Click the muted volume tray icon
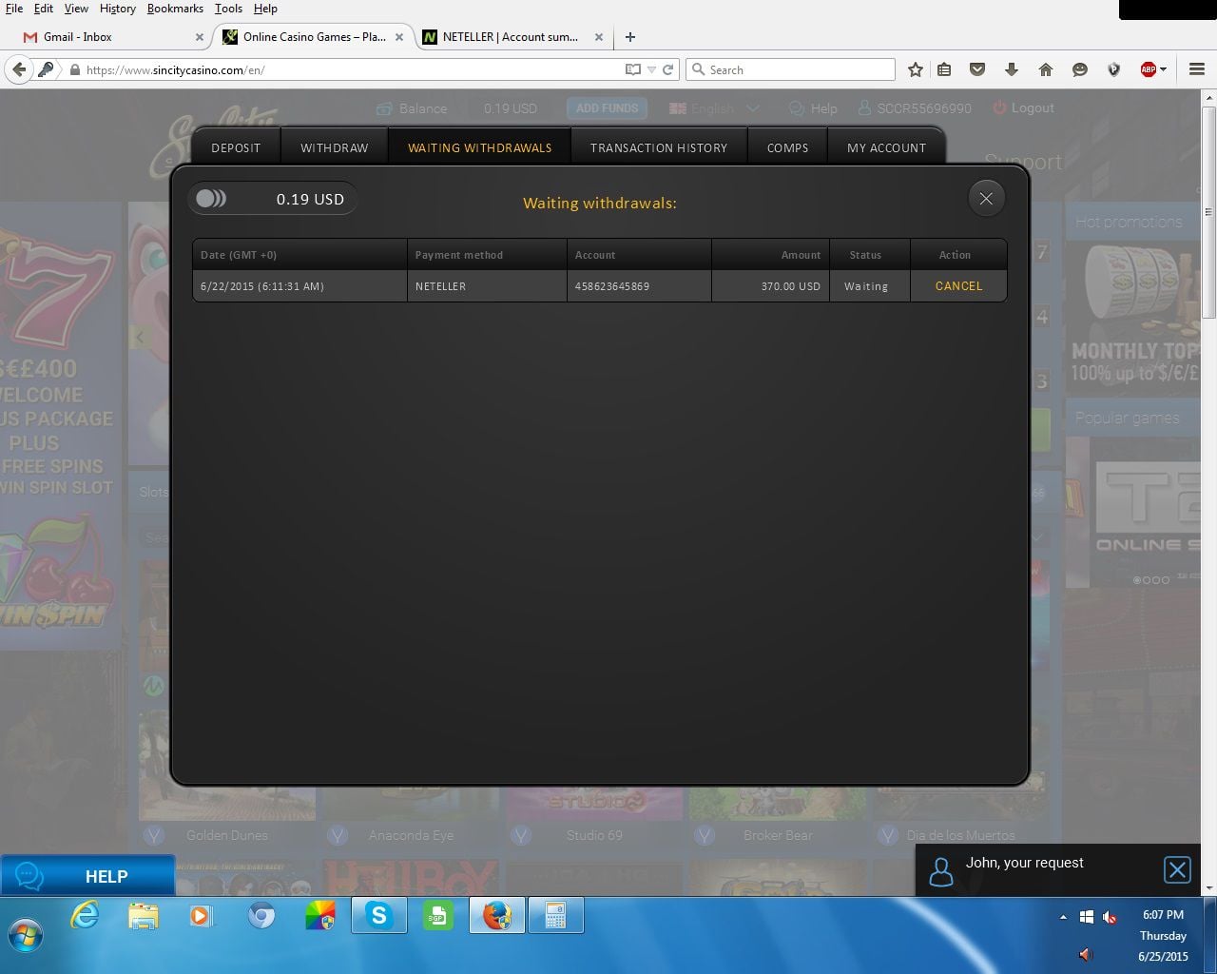 pos(1110,917)
